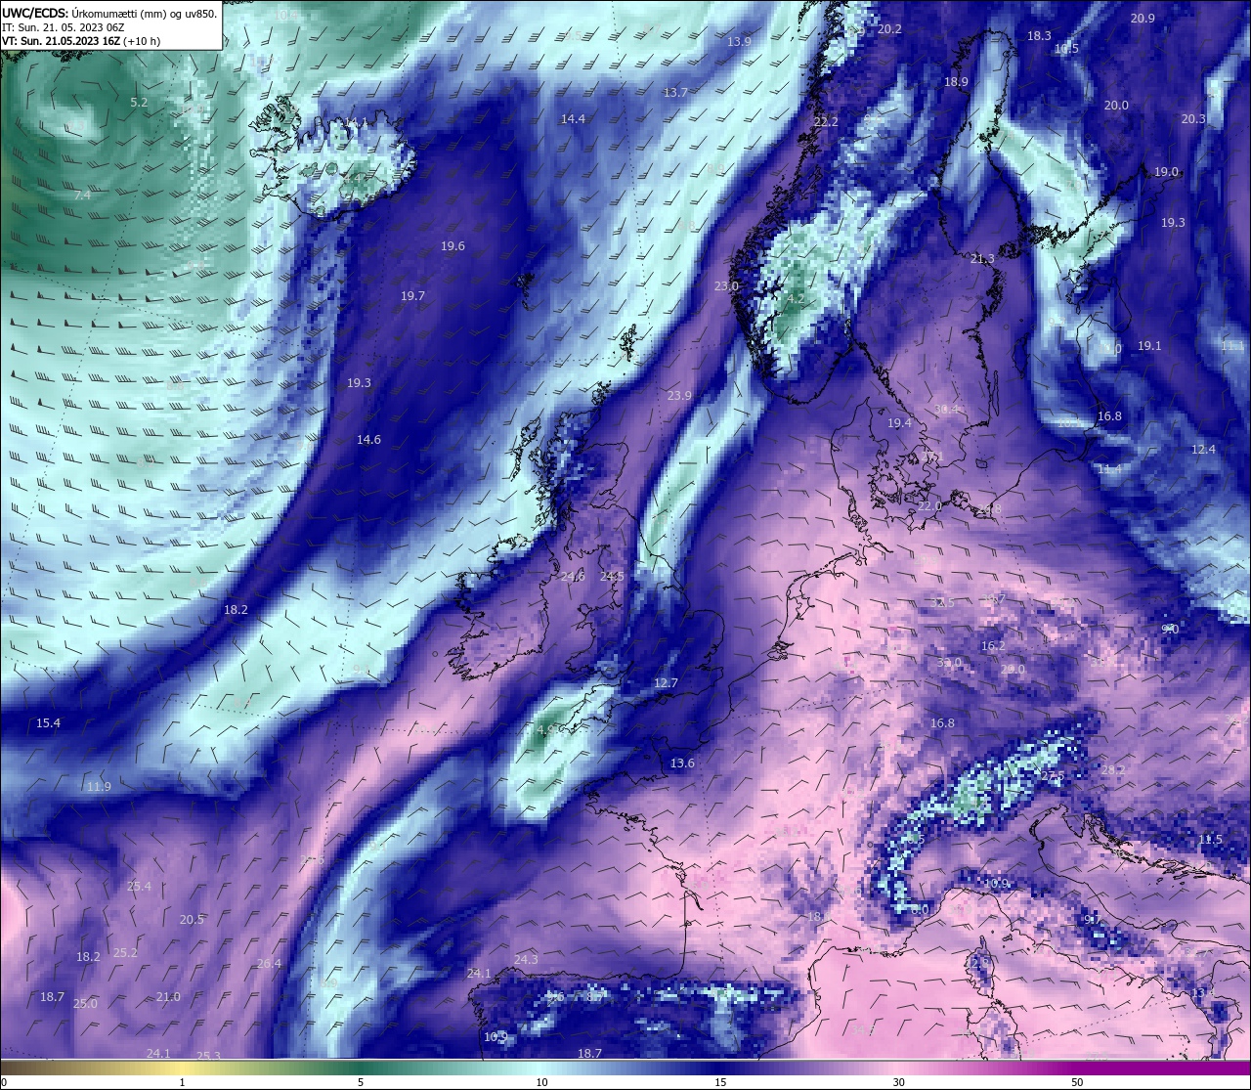Click the 26.4 value on the map

click(269, 964)
